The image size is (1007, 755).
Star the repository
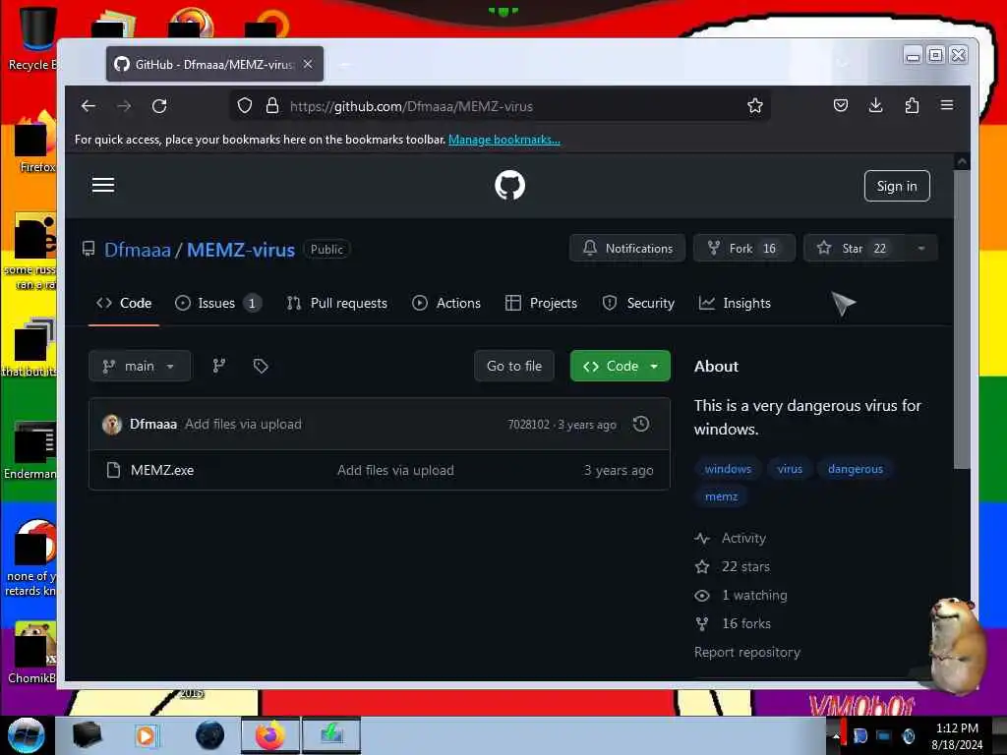pyautogui.click(x=853, y=249)
